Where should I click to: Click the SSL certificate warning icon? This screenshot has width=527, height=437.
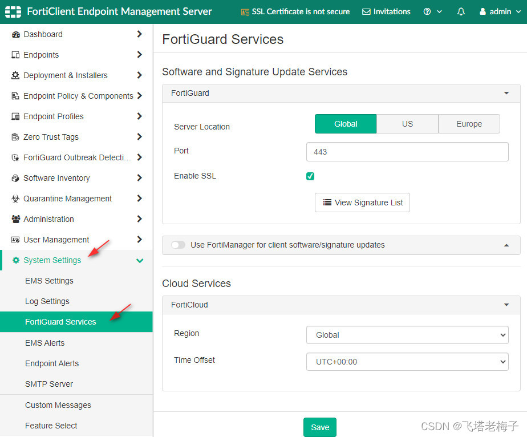(245, 12)
